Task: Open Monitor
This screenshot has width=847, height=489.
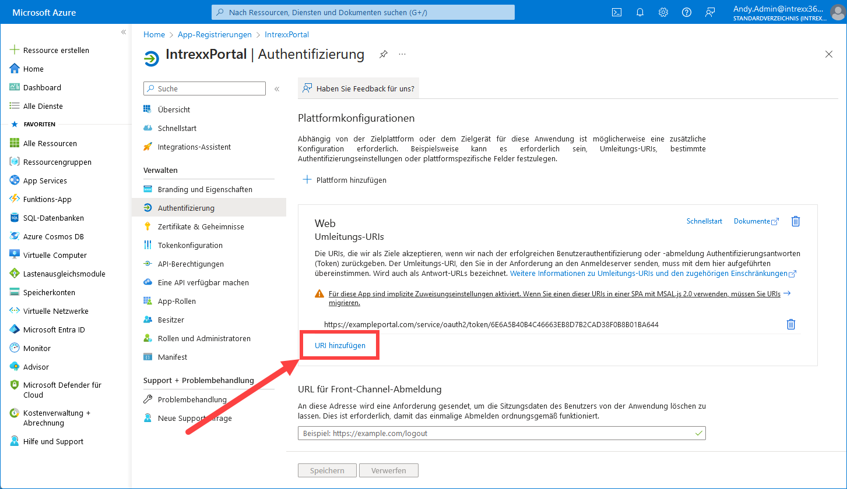Action: [x=30, y=348]
